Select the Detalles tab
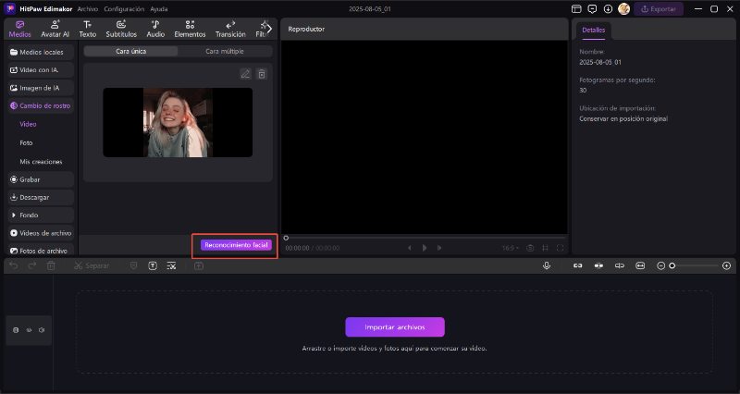740x394 pixels. (x=593, y=30)
